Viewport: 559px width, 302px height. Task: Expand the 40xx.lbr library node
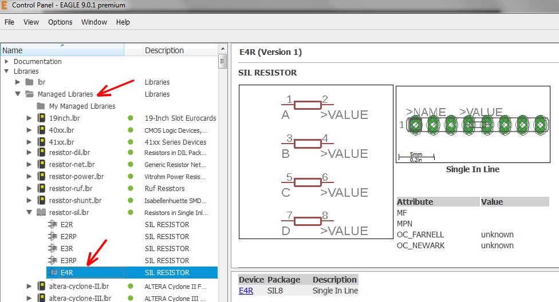coord(29,130)
